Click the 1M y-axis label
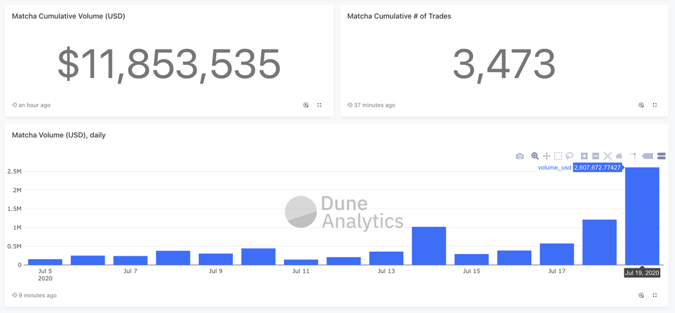Viewport: 675px width, 313px height. [x=16, y=227]
